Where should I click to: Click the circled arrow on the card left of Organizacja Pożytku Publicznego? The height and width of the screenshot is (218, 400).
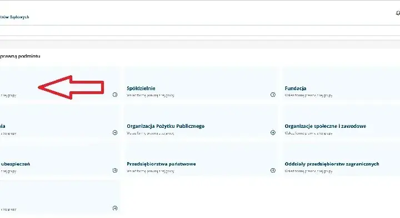click(x=115, y=133)
